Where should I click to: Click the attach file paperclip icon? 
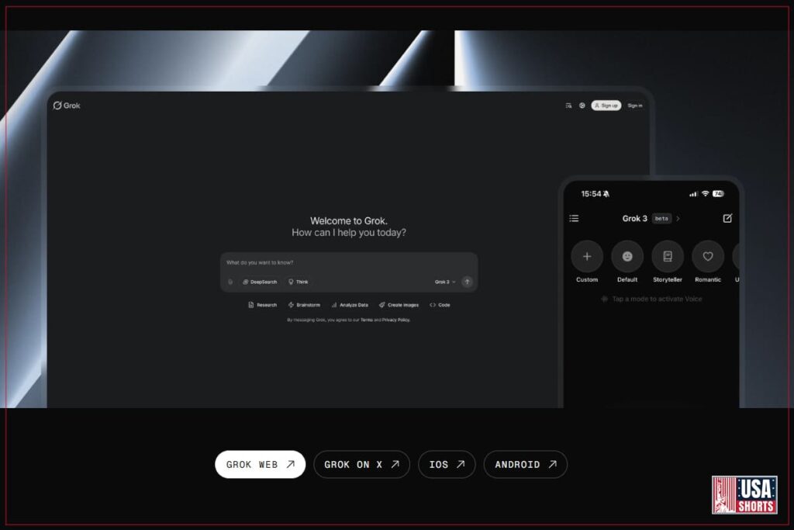[x=230, y=282]
